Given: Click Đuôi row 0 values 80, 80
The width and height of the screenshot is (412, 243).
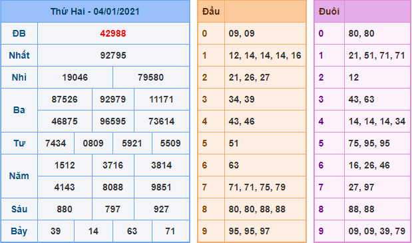Looking at the screenshot, I should pos(361,34).
